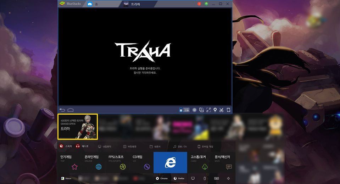340x184 pixels.
Task: Open the 문서/메신저 MSN category
Action: (224, 162)
